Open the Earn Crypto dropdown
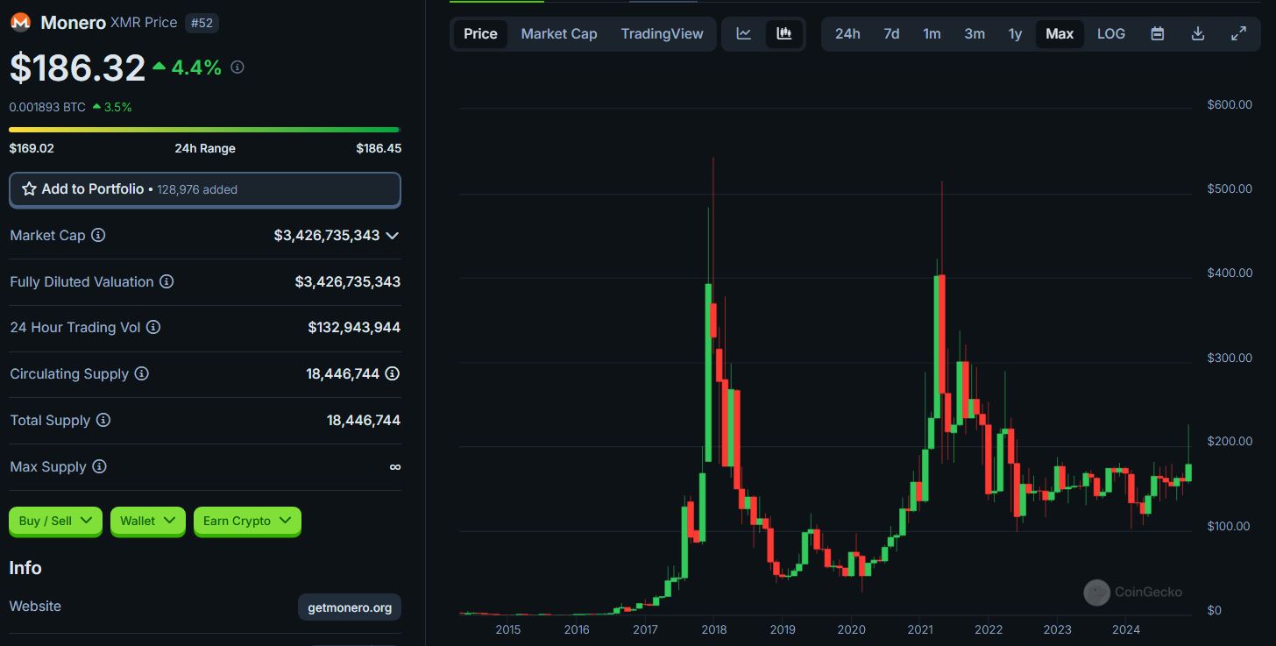Viewport: 1276px width, 646px height. [247, 521]
